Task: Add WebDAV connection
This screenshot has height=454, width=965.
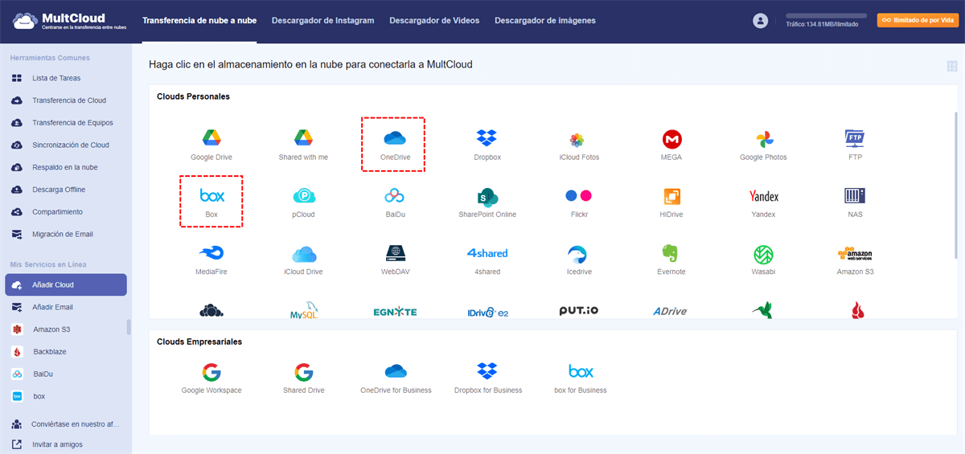Action: pos(395,260)
